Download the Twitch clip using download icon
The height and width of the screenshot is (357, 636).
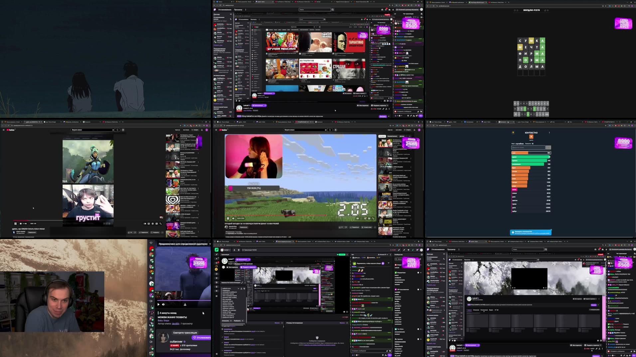coord(185,304)
